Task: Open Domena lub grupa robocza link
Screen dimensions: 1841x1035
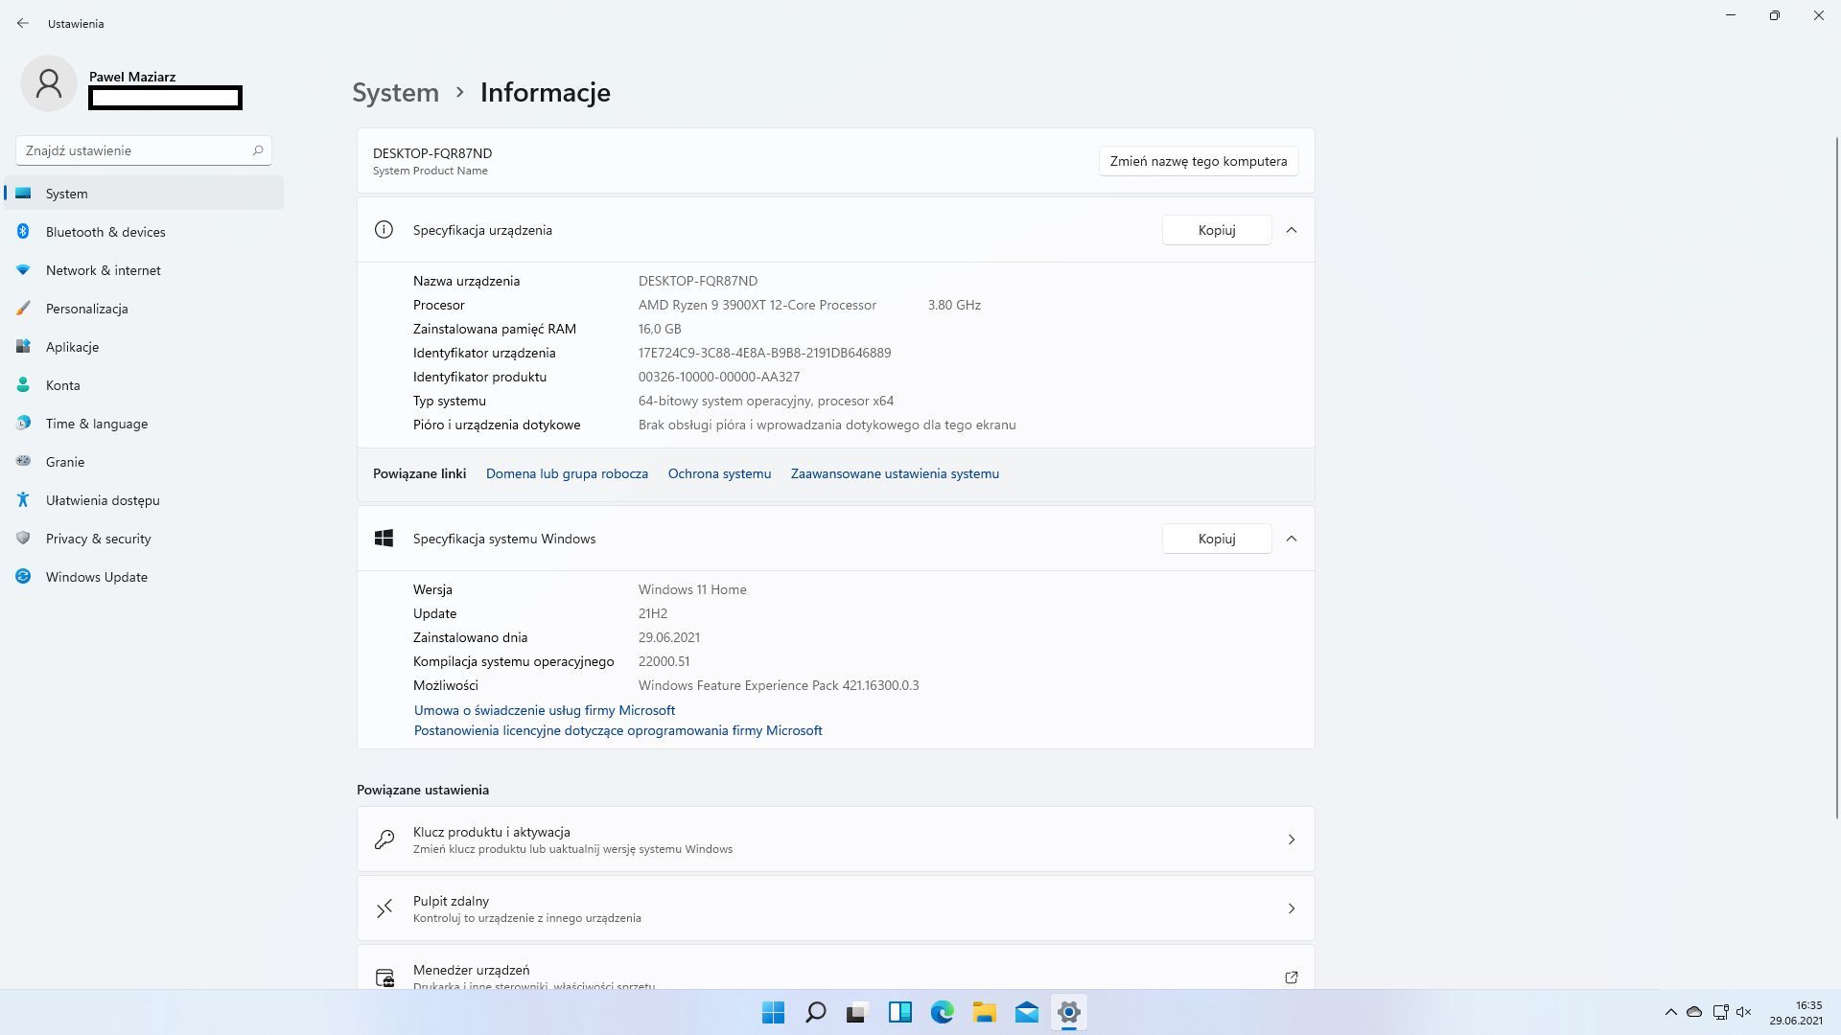Action: point(567,473)
